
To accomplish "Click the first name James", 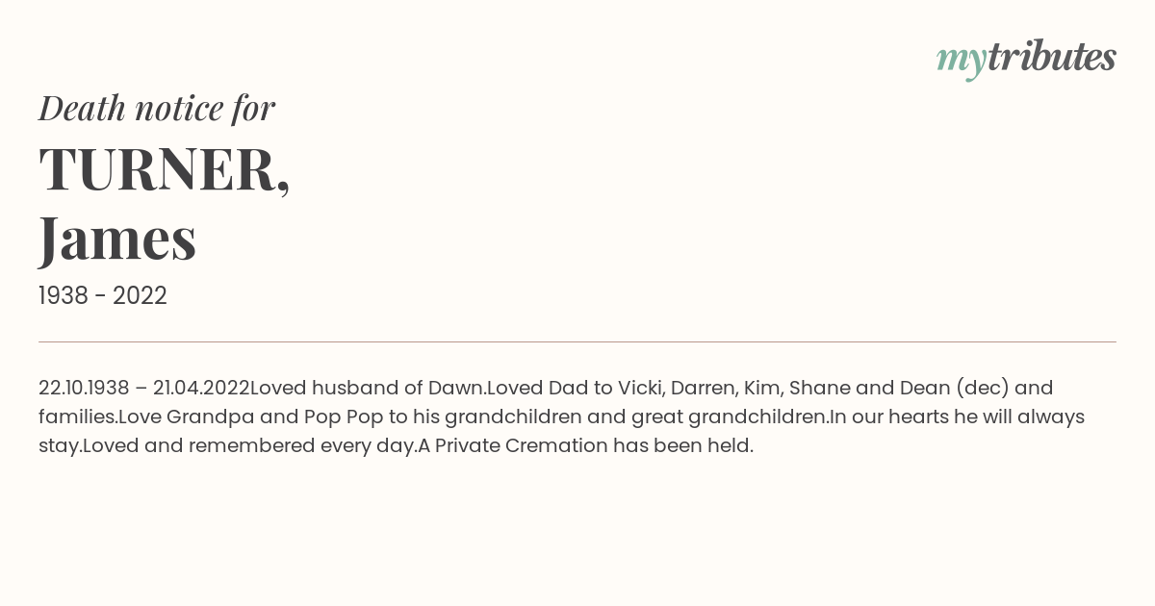I will click(x=117, y=238).
